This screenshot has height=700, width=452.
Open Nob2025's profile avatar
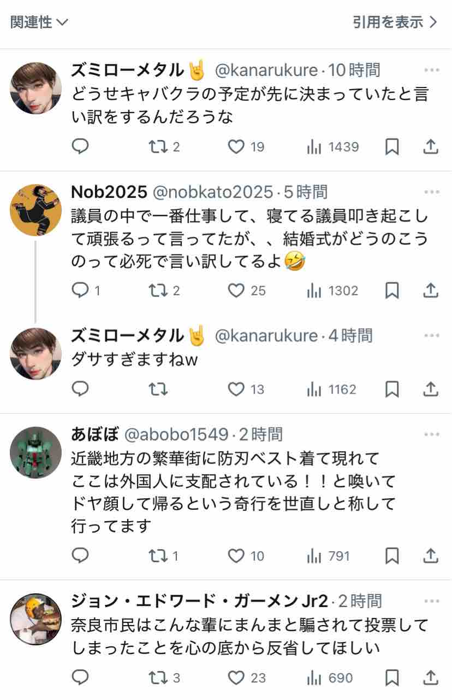[36, 211]
